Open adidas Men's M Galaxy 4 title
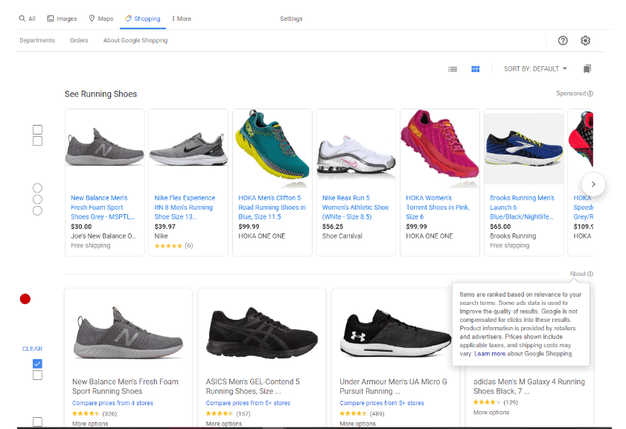The width and height of the screenshot is (626, 429). [x=529, y=387]
